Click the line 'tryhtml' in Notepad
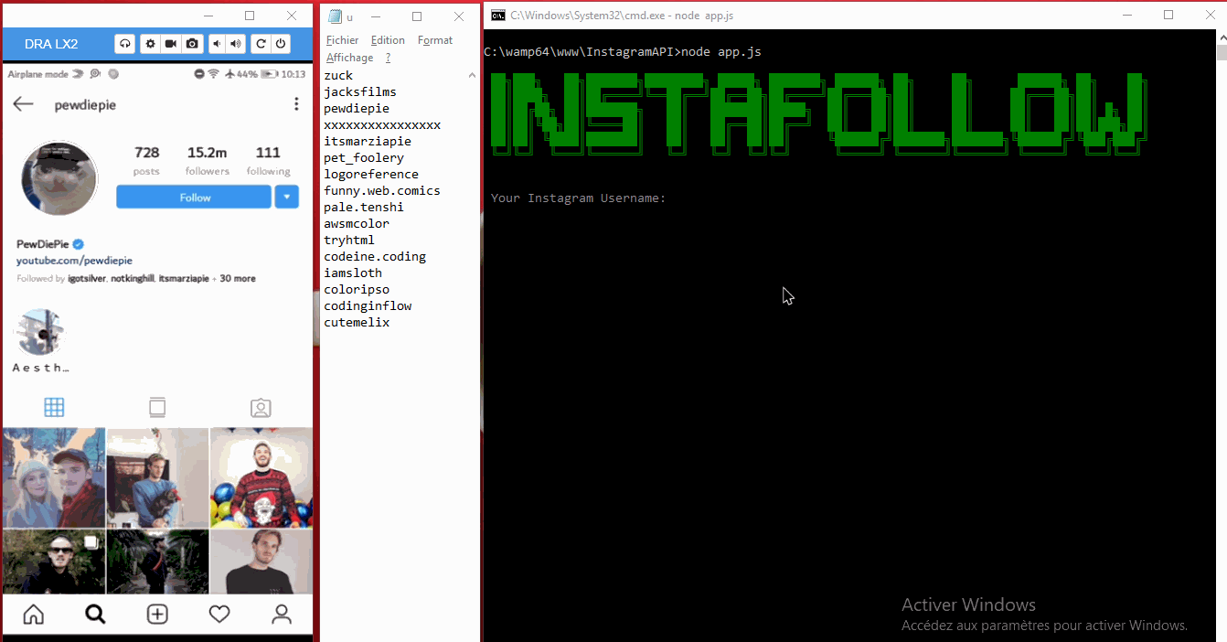This screenshot has height=642, width=1227. point(349,241)
